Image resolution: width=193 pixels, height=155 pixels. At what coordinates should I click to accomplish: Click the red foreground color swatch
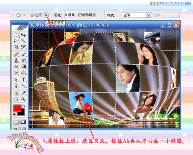coord(18,108)
